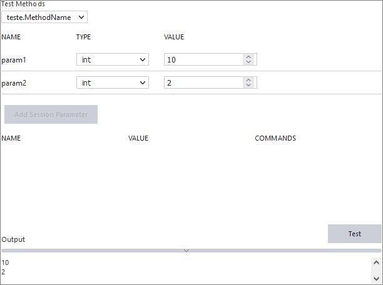Open the param1 type dropdown

pos(112,60)
